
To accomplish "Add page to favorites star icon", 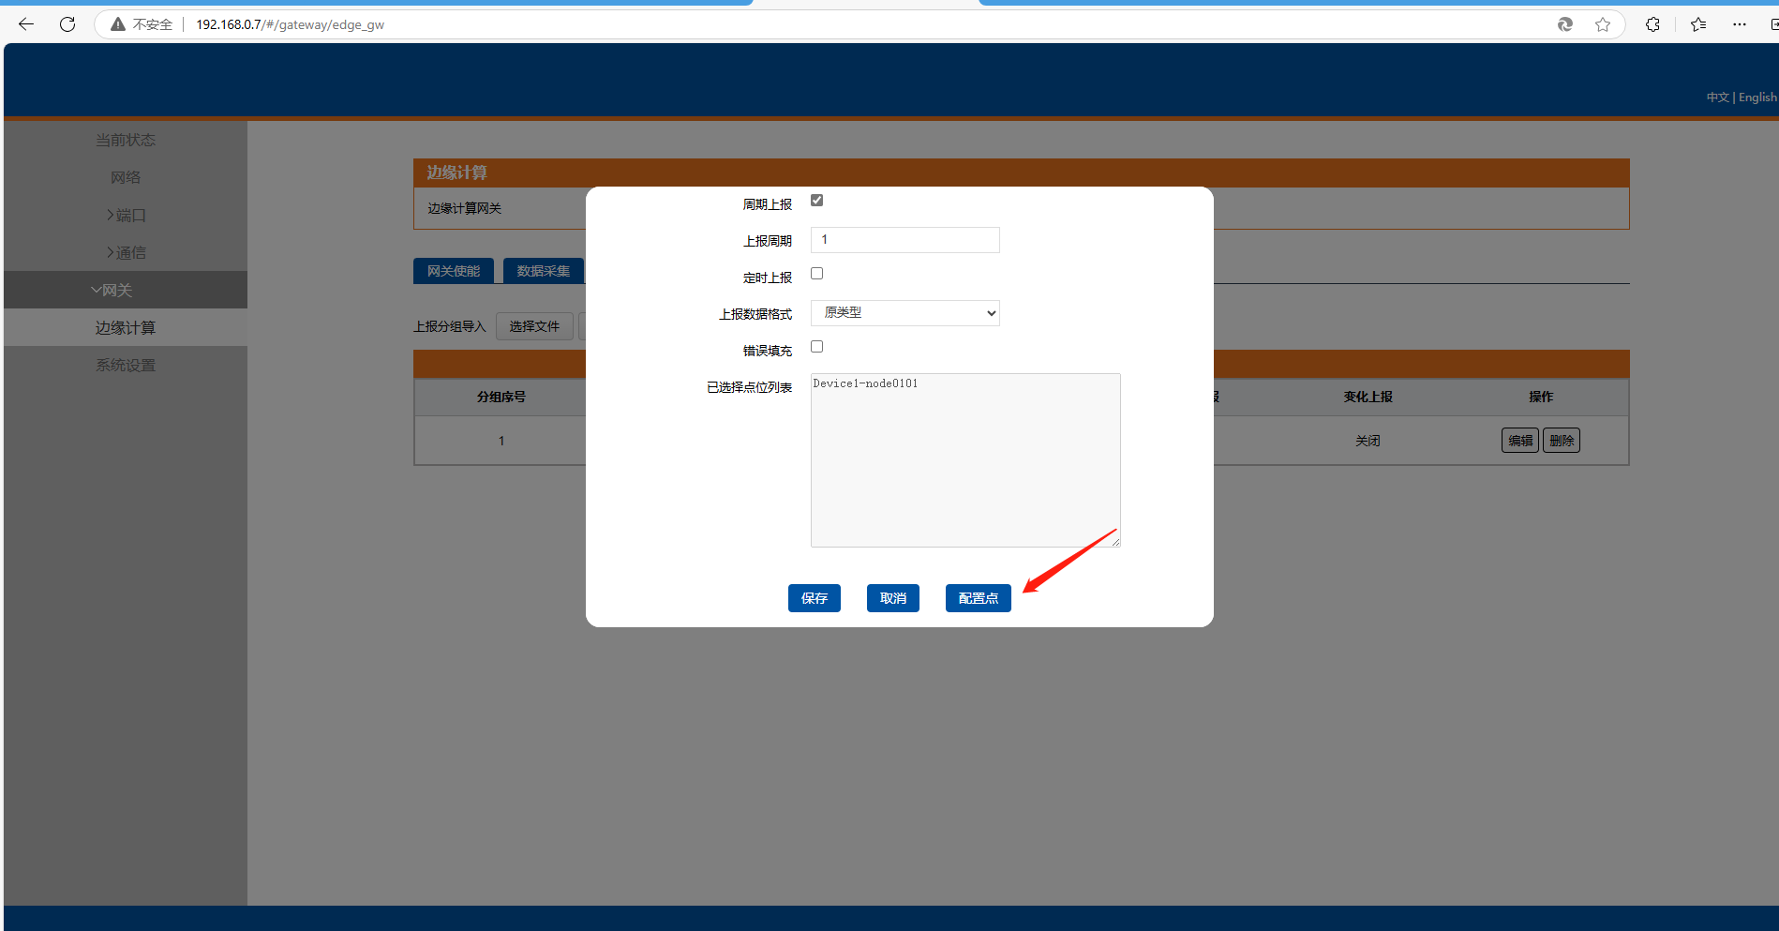I will (x=1603, y=24).
